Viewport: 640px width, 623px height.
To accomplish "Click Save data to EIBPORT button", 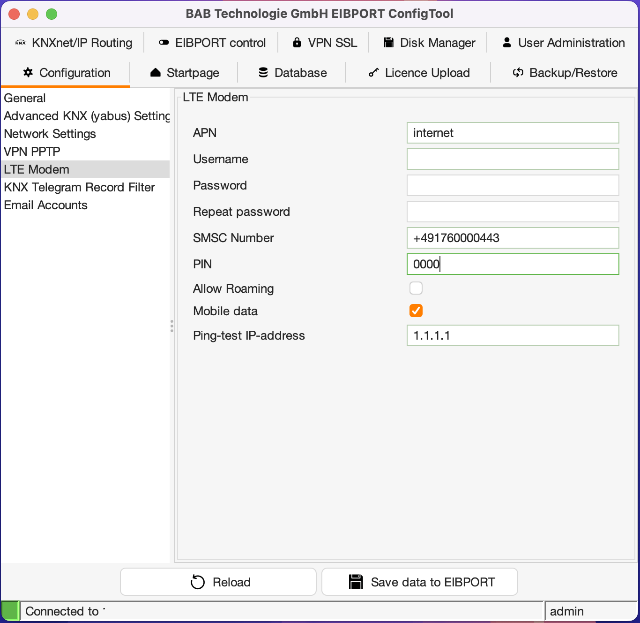I will point(420,582).
